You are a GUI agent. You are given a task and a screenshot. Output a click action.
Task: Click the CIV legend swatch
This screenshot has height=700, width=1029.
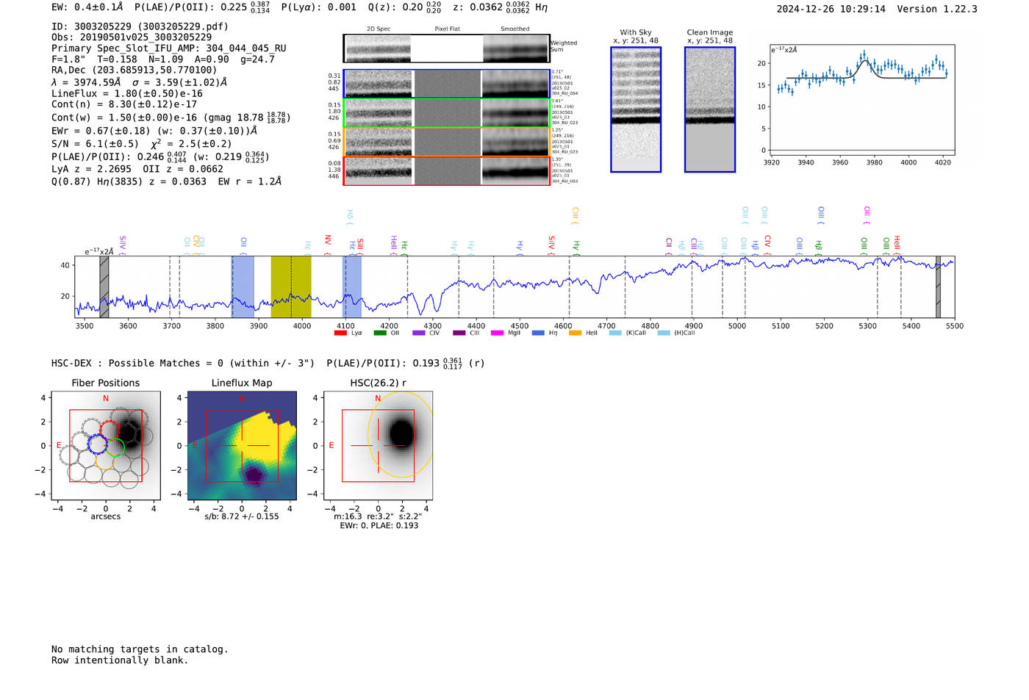coord(419,333)
